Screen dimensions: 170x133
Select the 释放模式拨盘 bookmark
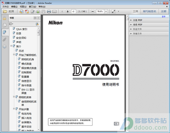[29, 68]
